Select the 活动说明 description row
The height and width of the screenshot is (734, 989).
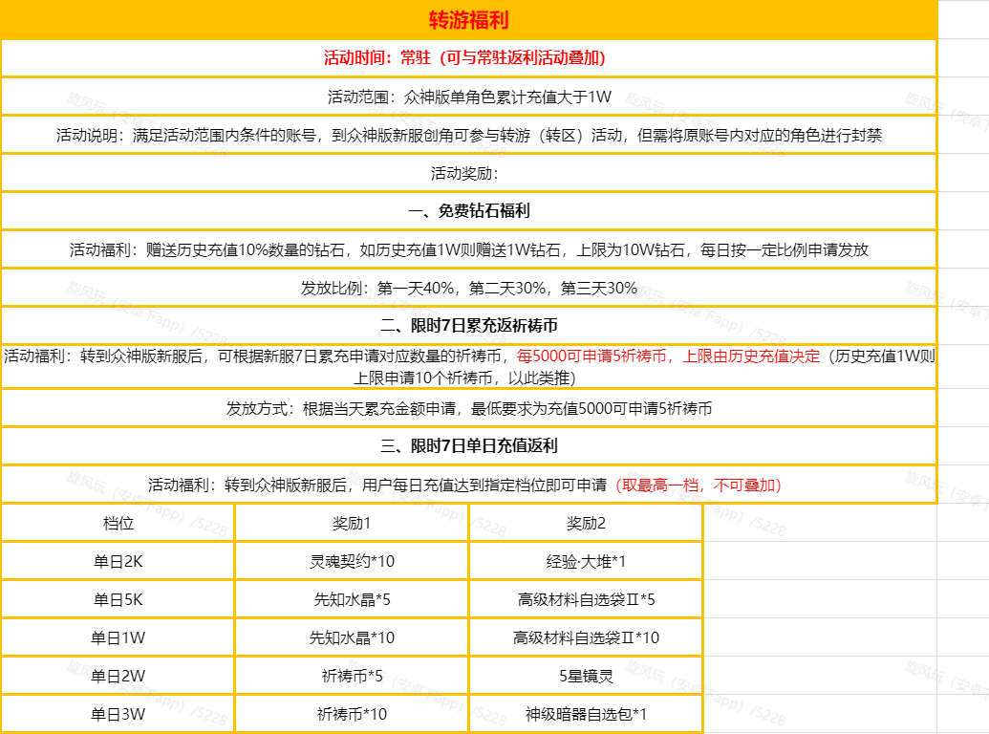468,135
